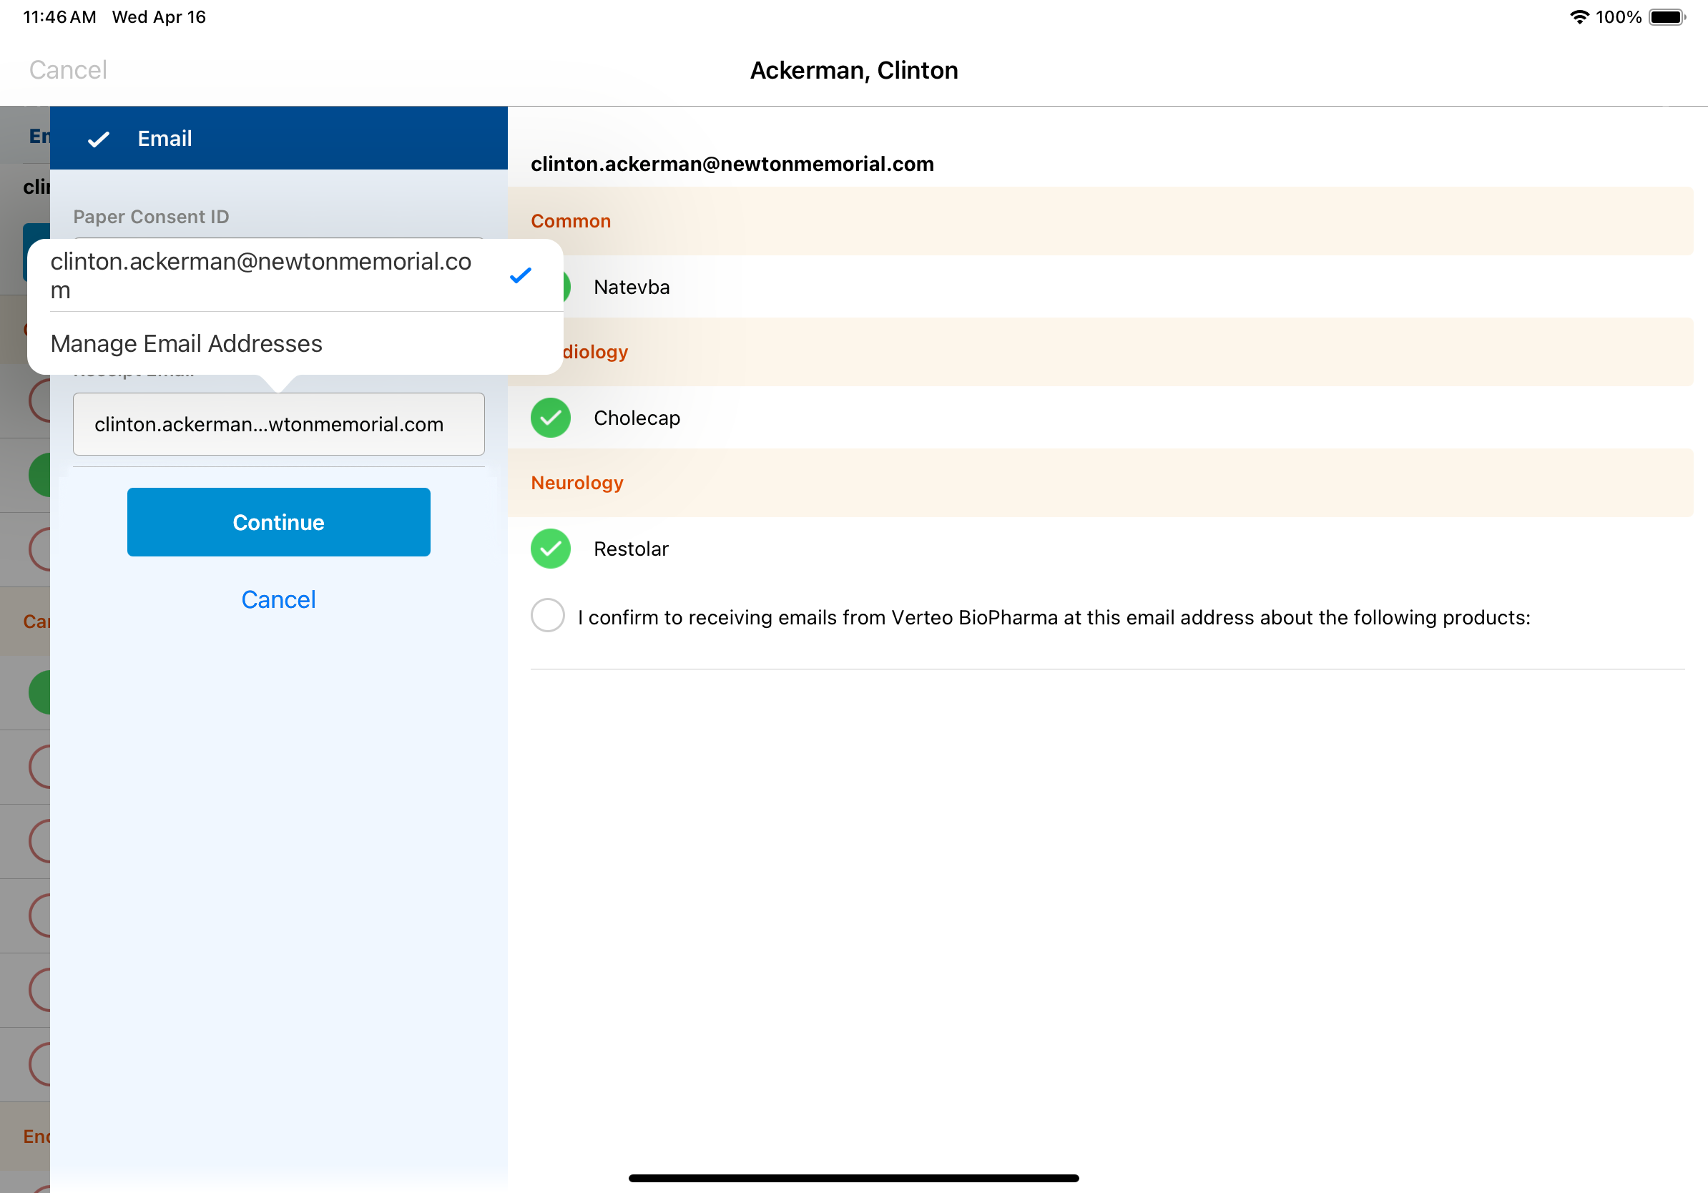Tap the home indicator bar at bottom
The height and width of the screenshot is (1193, 1708).
(853, 1178)
